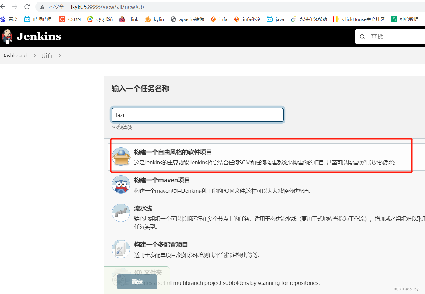Open the 永洪在线帮助 bookmark
This screenshot has width=425, height=294.
click(309, 19)
